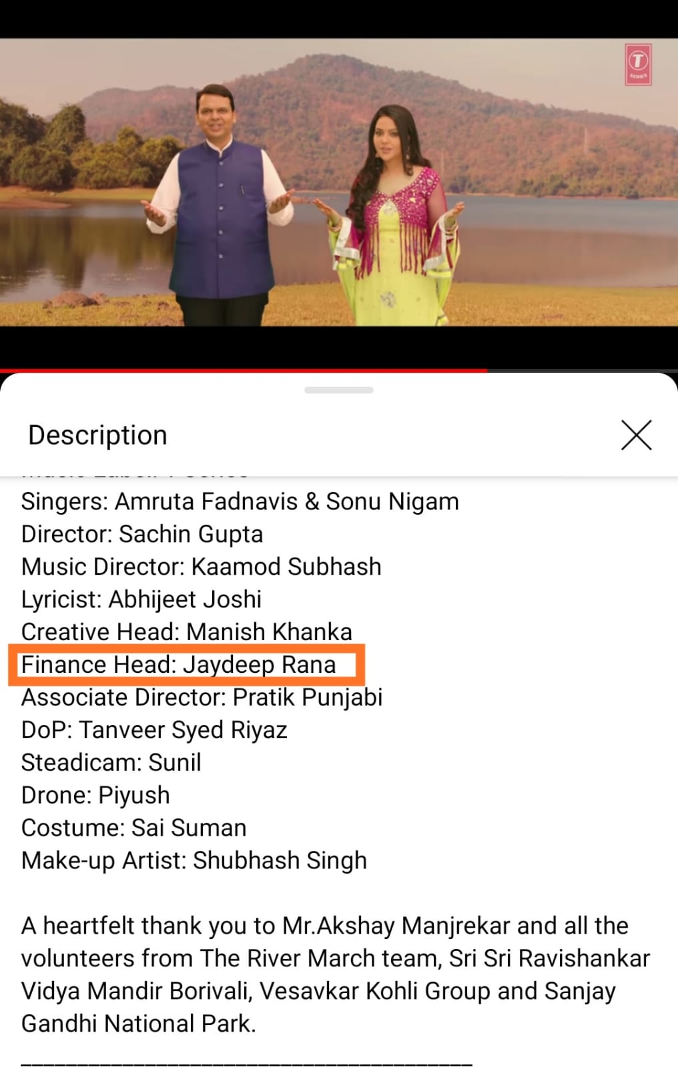Tap the 'Drone: Piyush' credit
Screen dimensions: 678x1067
point(95,795)
